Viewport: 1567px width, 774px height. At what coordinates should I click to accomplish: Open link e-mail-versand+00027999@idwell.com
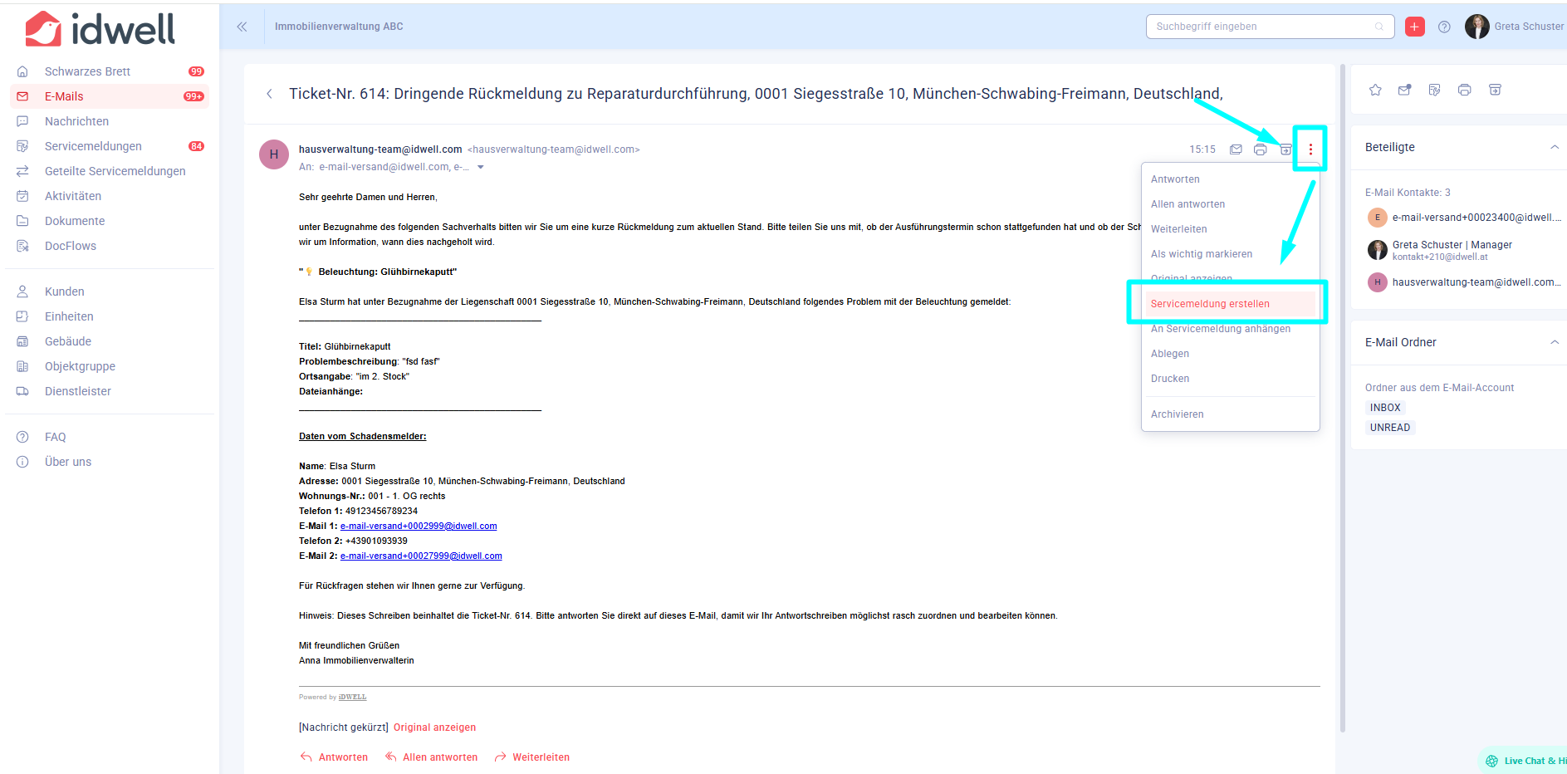421,556
